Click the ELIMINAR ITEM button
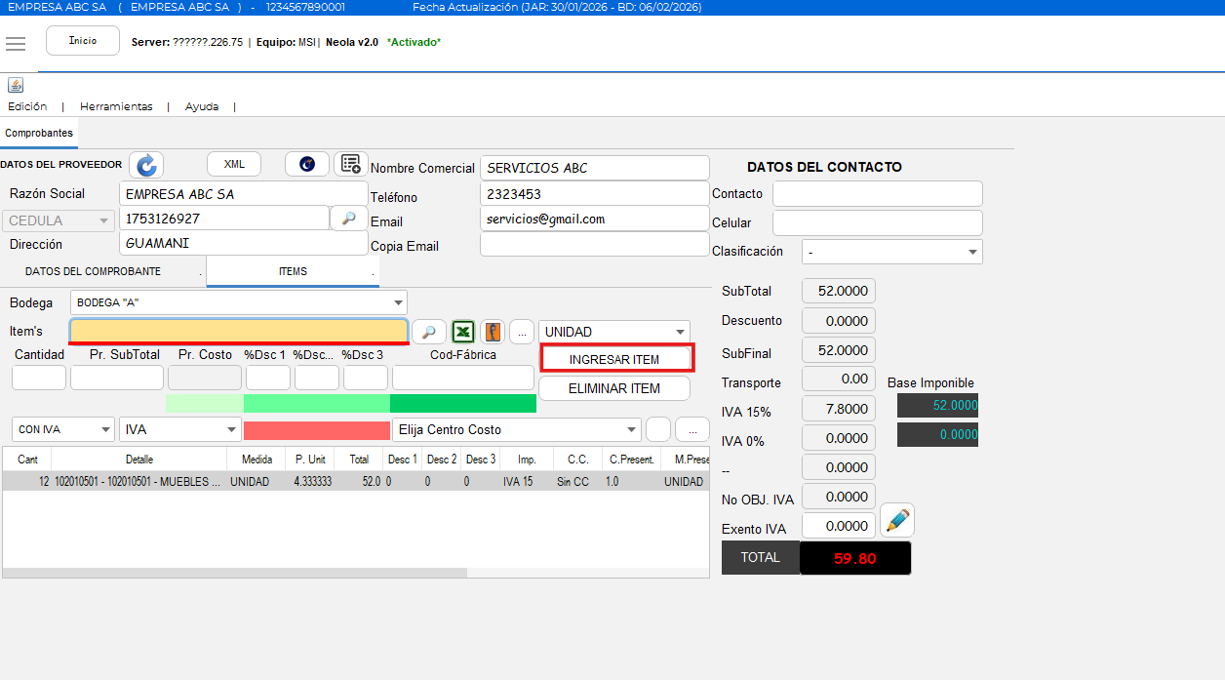 (613, 388)
